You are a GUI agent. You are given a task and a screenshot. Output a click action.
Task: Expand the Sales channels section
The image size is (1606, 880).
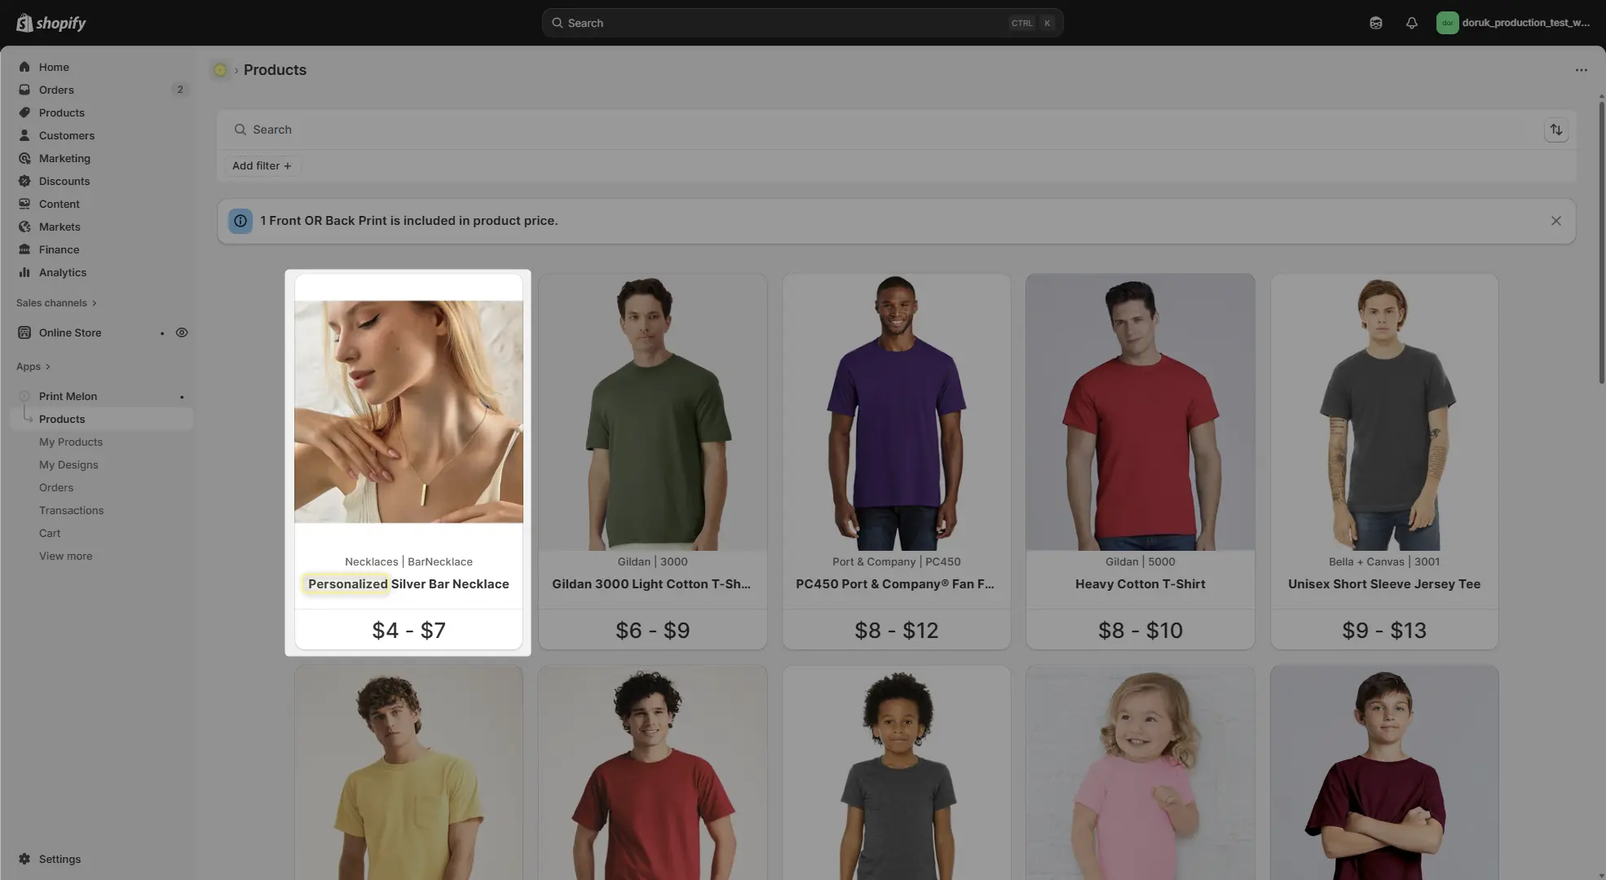click(x=56, y=303)
